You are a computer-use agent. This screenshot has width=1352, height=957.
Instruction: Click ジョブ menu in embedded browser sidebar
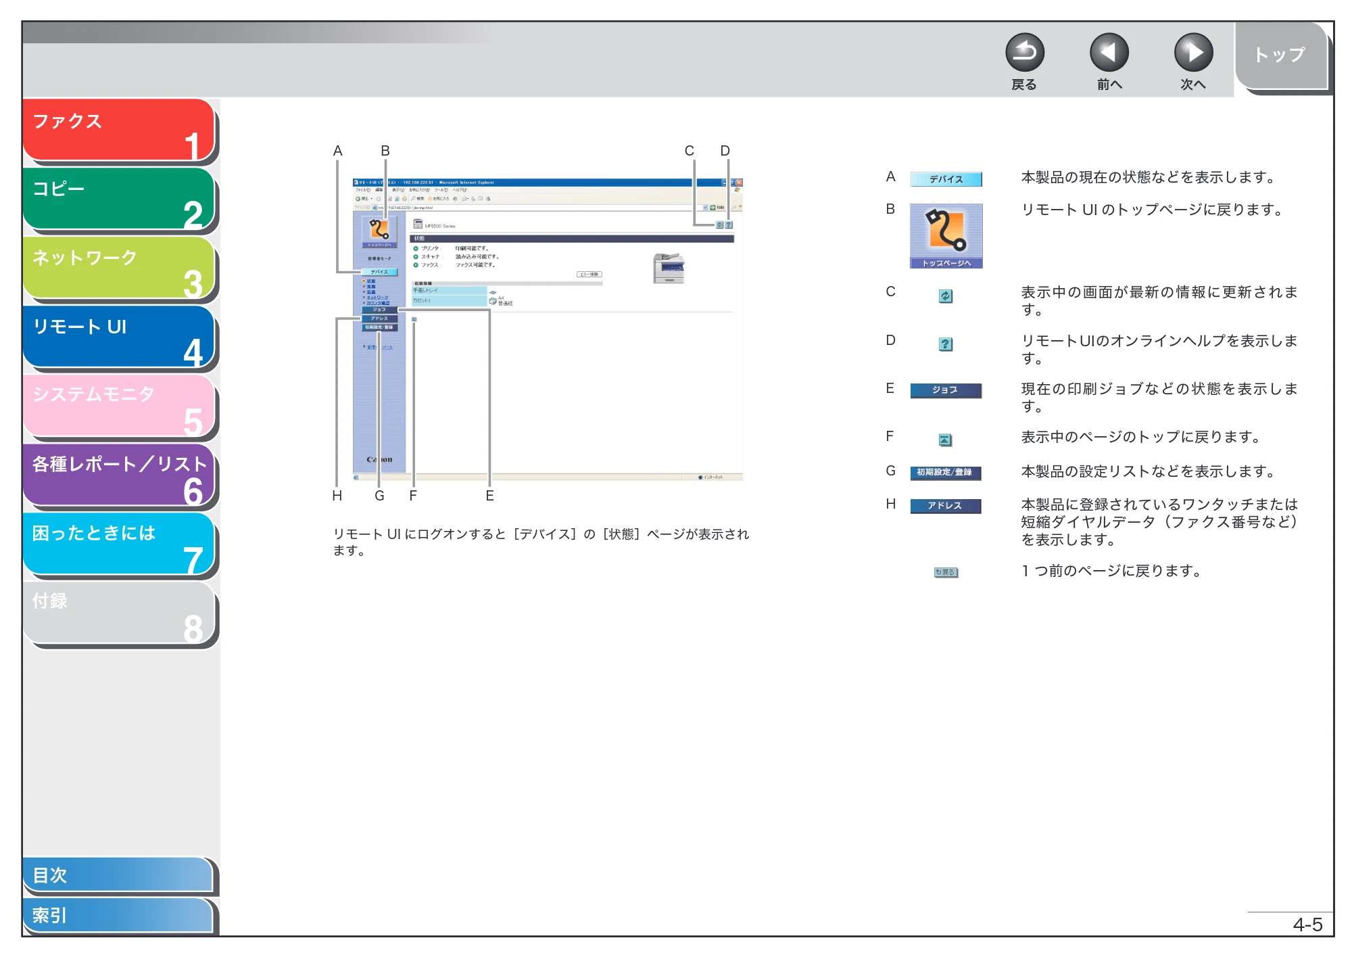tap(379, 310)
